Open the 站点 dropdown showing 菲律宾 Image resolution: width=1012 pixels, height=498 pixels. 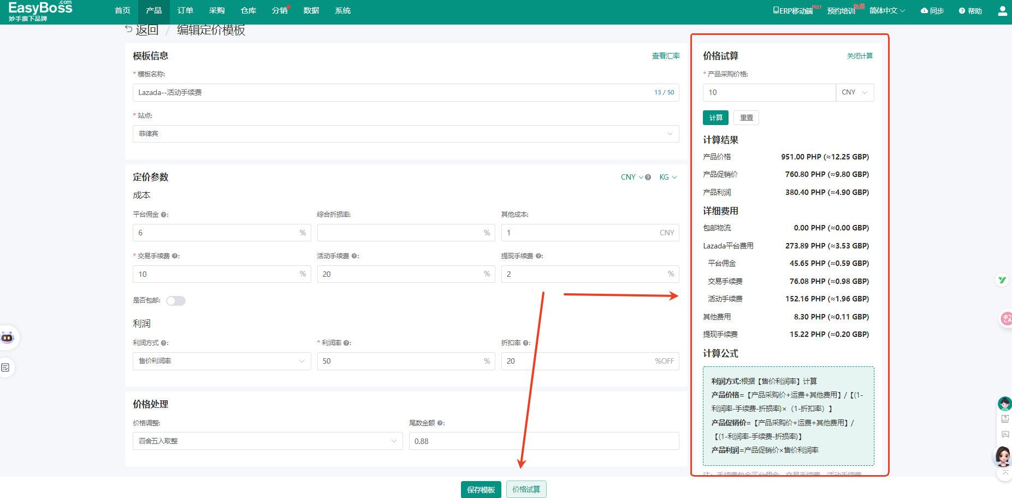pos(405,134)
